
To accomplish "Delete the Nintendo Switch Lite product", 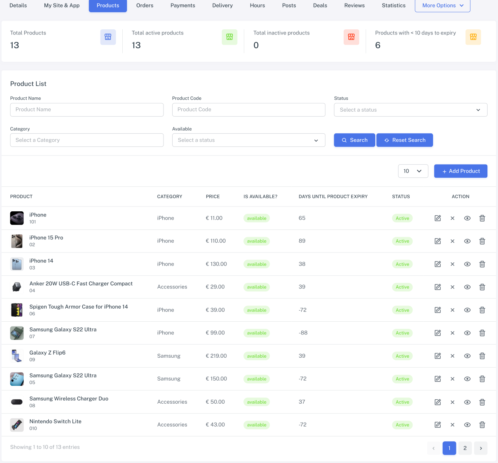I will tap(482, 425).
